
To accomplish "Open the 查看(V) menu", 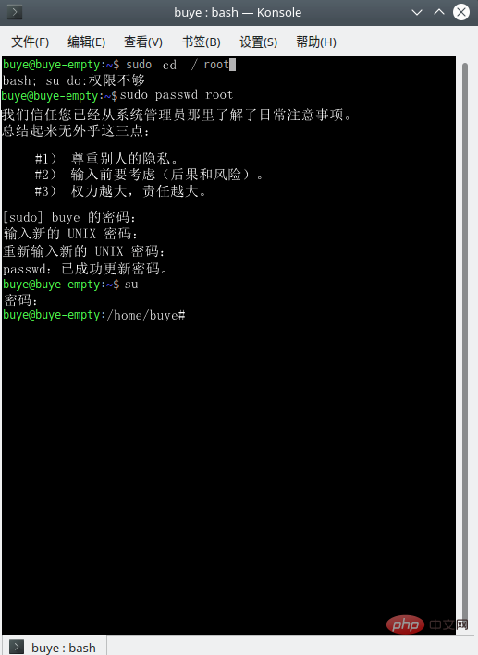I will [143, 42].
